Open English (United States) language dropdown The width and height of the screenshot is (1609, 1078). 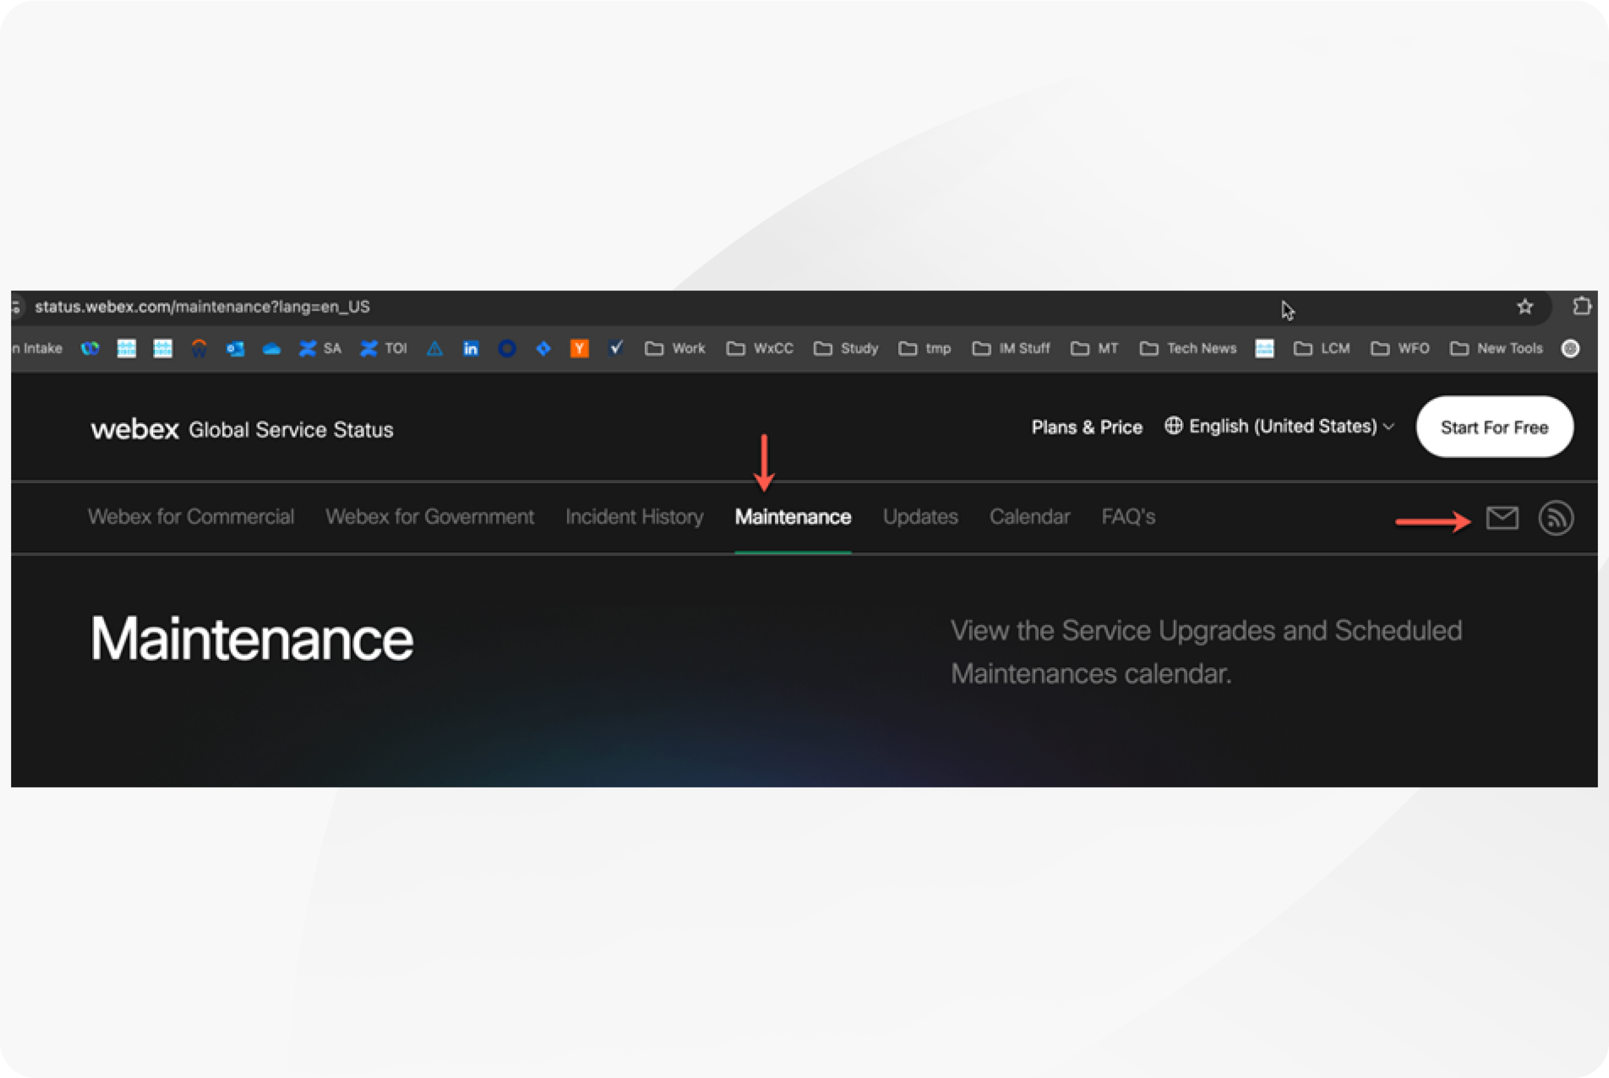click(x=1279, y=426)
